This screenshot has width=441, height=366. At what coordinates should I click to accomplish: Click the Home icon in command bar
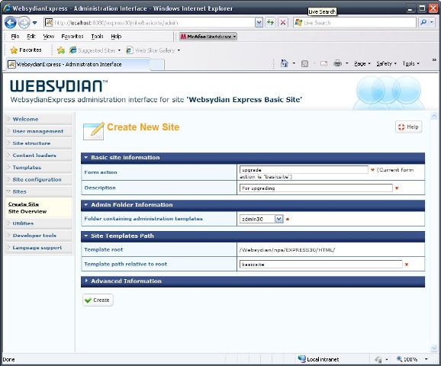click(x=285, y=63)
